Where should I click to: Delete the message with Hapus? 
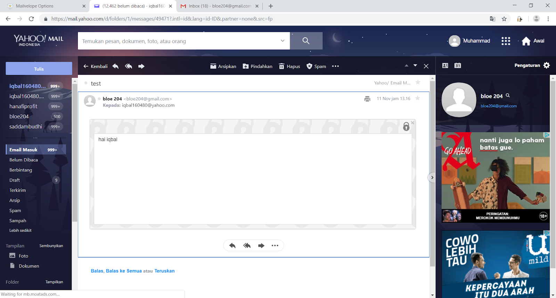click(x=289, y=66)
